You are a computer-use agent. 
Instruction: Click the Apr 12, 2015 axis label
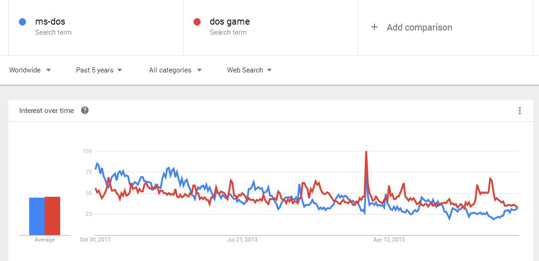389,240
